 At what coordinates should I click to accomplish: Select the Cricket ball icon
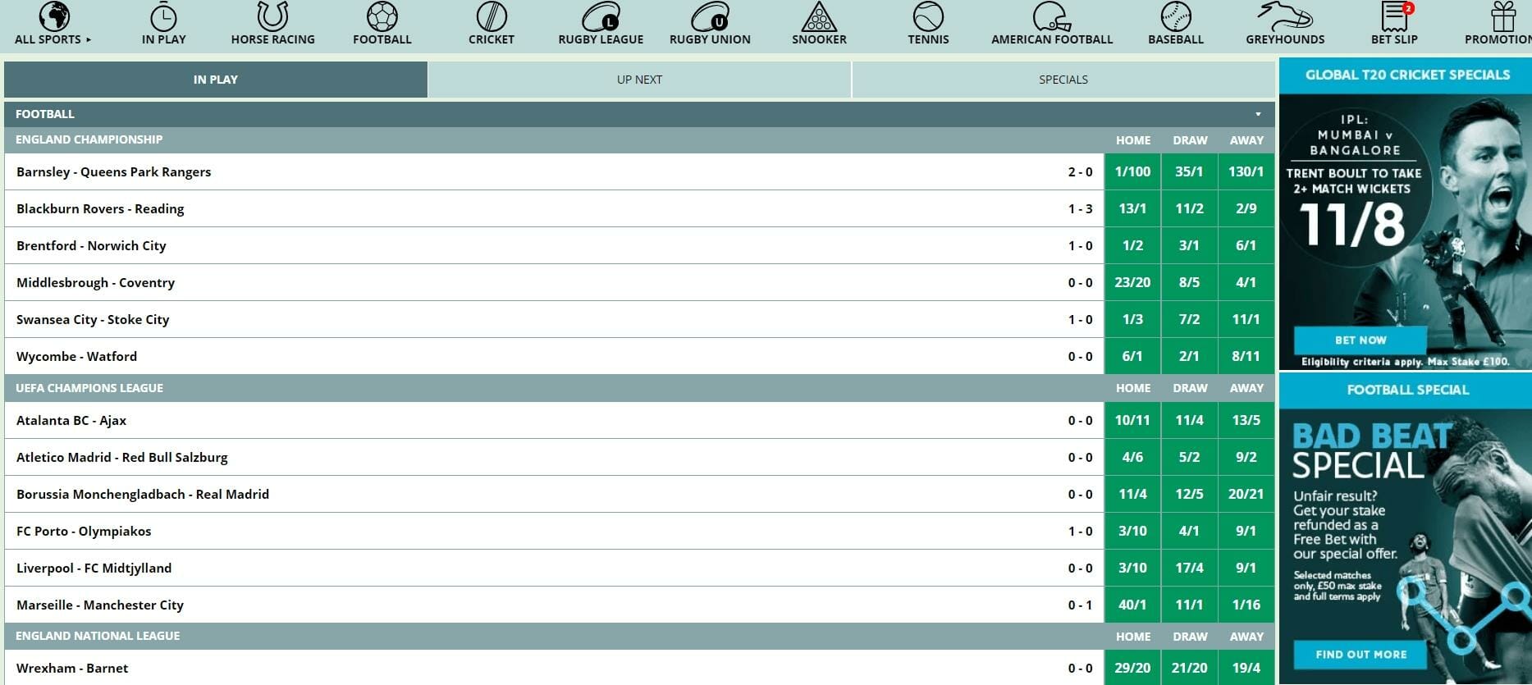[x=492, y=16]
